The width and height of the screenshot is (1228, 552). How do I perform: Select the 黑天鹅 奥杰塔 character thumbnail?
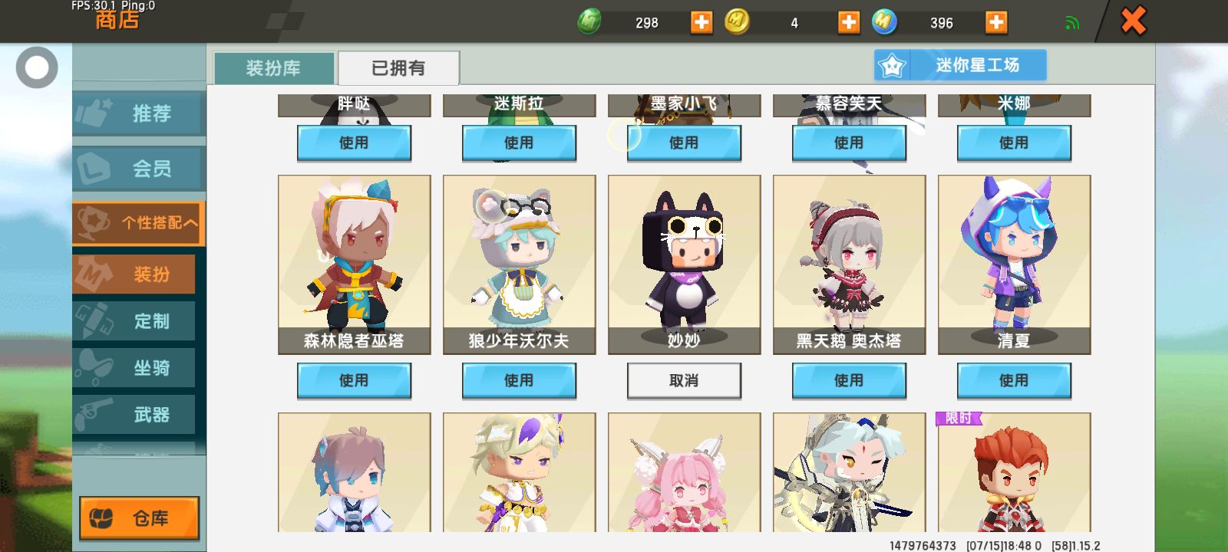(849, 264)
